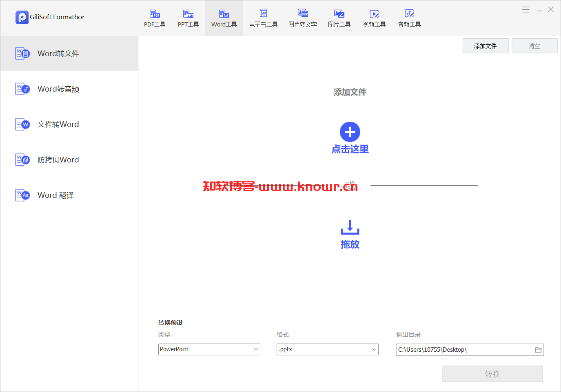This screenshot has height=392, width=561.
Task: Minimize the GiliSoft window
Action: click(539, 10)
